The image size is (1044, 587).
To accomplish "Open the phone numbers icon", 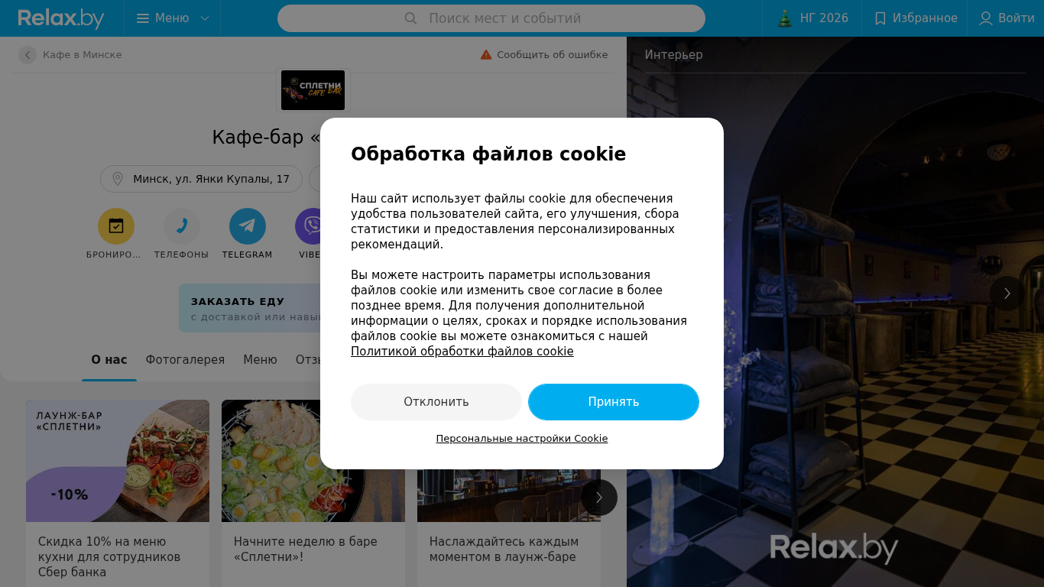I will (182, 226).
